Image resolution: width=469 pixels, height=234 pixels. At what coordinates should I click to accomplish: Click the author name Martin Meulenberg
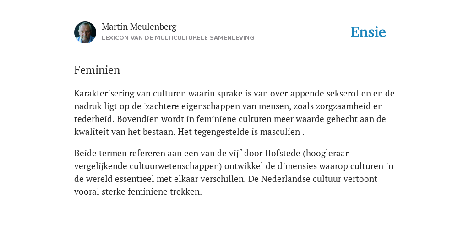(x=139, y=27)
